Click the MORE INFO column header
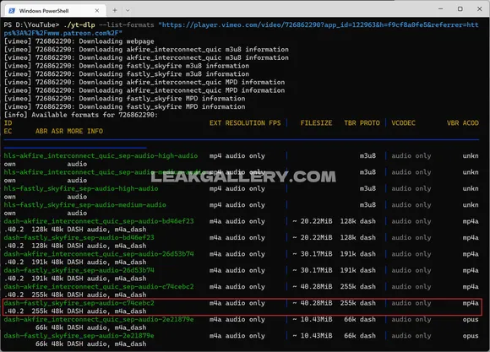The height and width of the screenshot is (352, 490). tap(85, 131)
